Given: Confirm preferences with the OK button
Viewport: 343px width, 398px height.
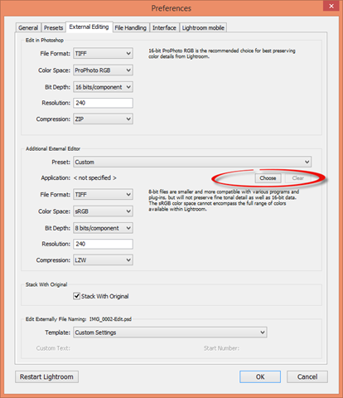Looking at the screenshot, I should [x=260, y=376].
